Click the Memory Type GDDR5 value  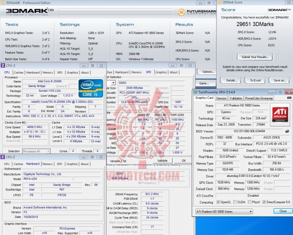pyautogui.click(x=227, y=163)
